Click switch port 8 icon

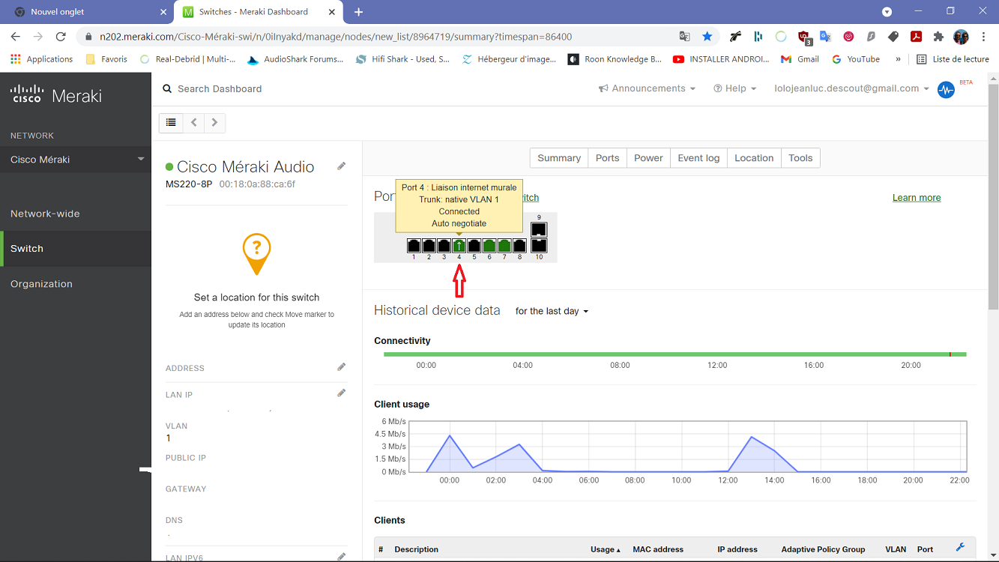(x=519, y=246)
